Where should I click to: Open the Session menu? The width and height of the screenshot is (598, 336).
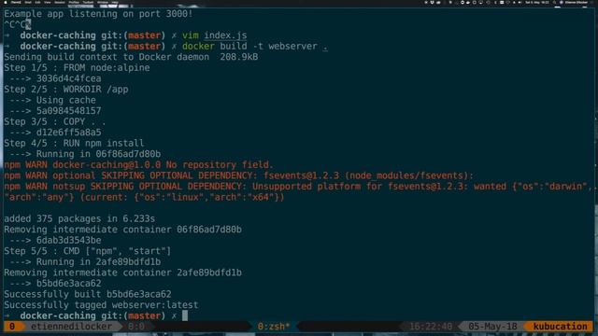tap(60, 2)
